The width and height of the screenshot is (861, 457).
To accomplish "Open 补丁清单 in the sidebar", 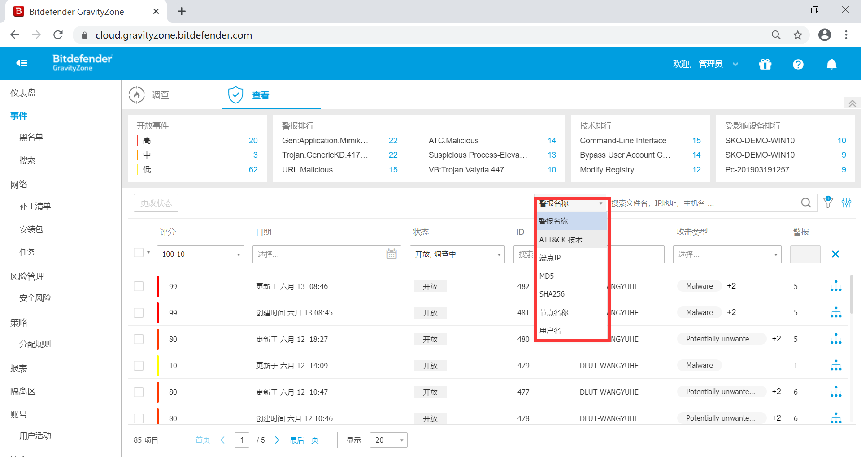I will (35, 206).
